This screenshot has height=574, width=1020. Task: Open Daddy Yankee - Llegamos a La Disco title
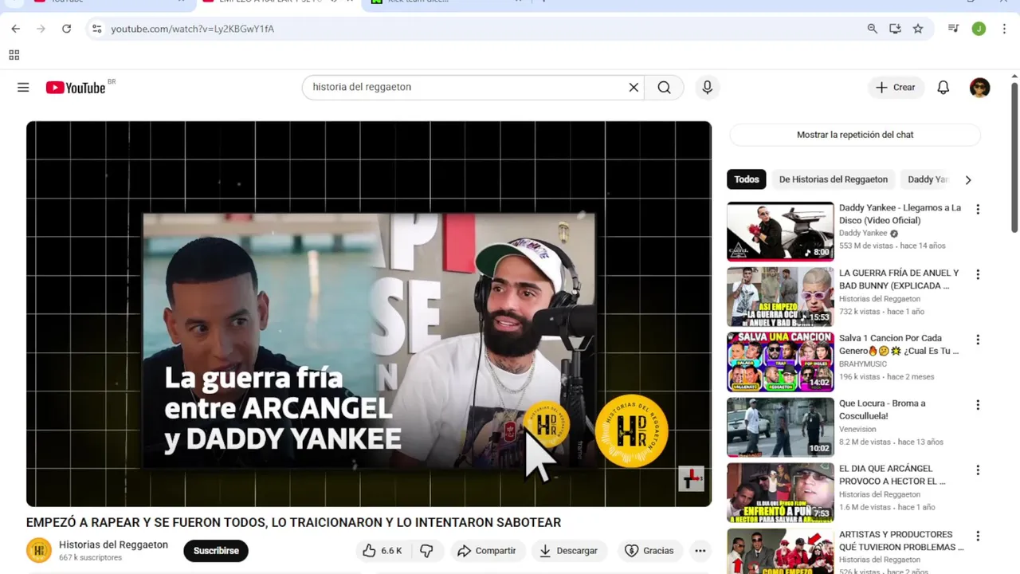tap(900, 214)
